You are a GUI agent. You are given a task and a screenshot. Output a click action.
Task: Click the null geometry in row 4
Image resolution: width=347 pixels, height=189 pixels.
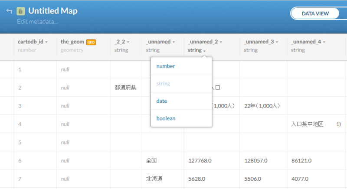(x=65, y=124)
